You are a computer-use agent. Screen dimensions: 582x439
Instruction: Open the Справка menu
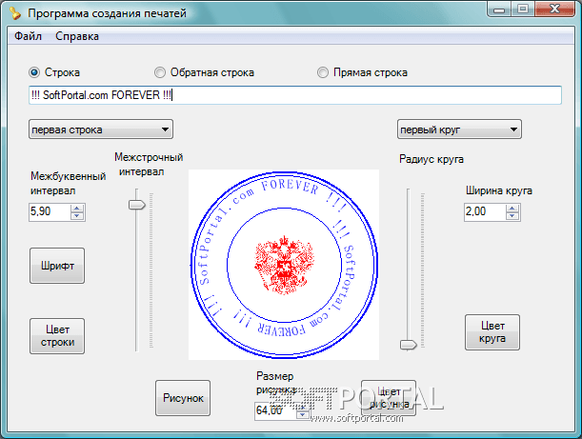tap(77, 36)
